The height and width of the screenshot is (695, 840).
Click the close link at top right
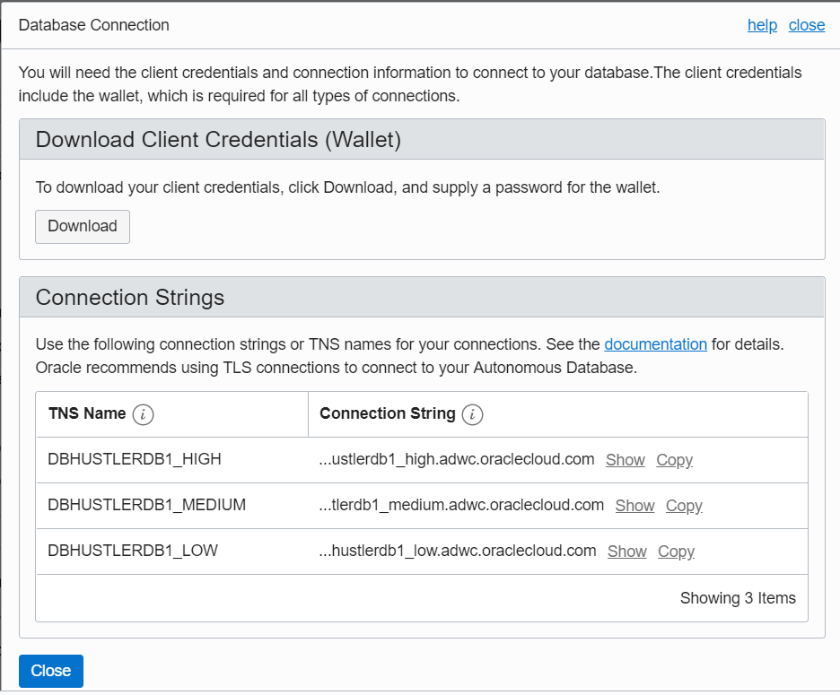pos(806,25)
